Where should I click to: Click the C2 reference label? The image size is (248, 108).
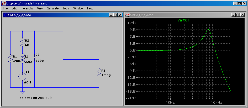(38, 55)
